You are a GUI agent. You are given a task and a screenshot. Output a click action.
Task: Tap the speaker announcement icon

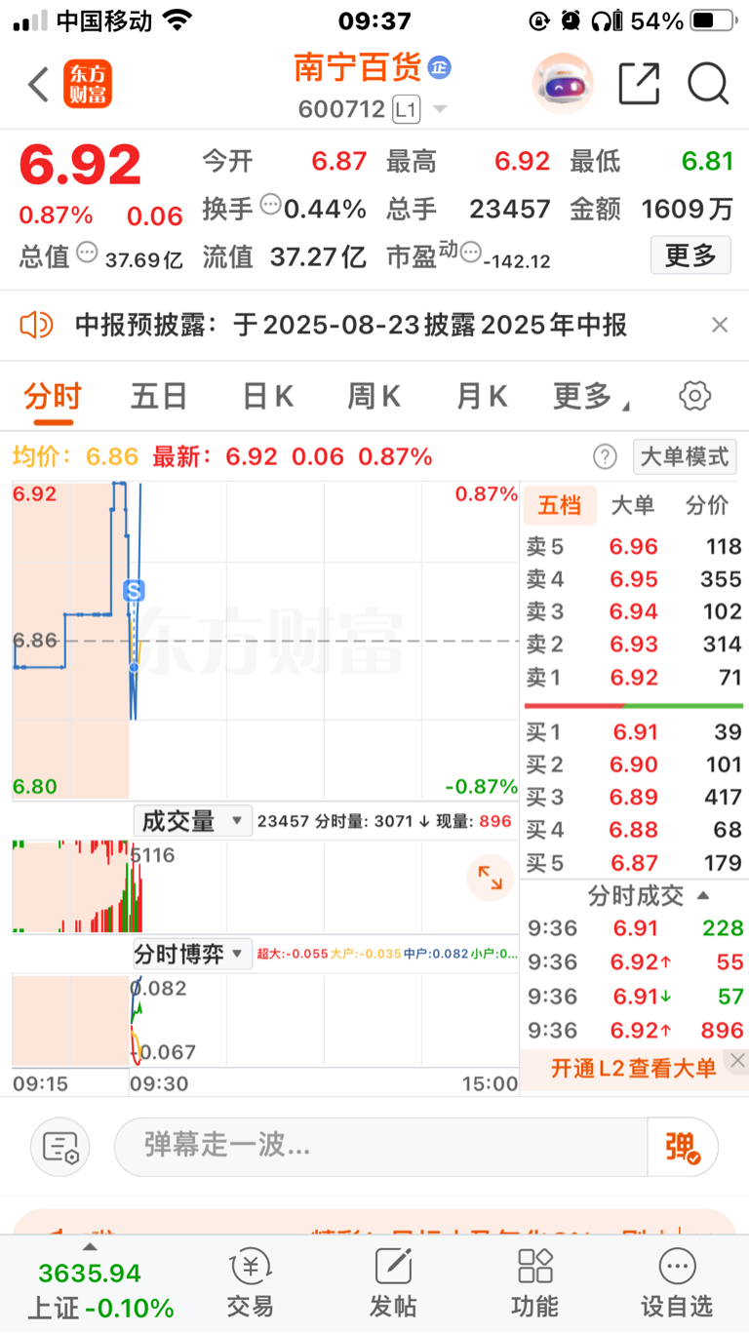coord(36,325)
